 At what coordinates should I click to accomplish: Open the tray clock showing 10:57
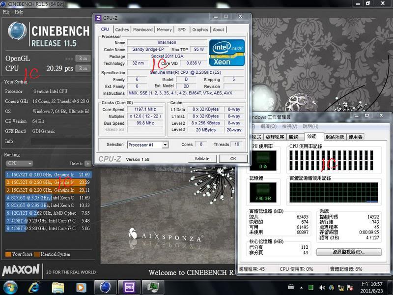tap(371, 288)
